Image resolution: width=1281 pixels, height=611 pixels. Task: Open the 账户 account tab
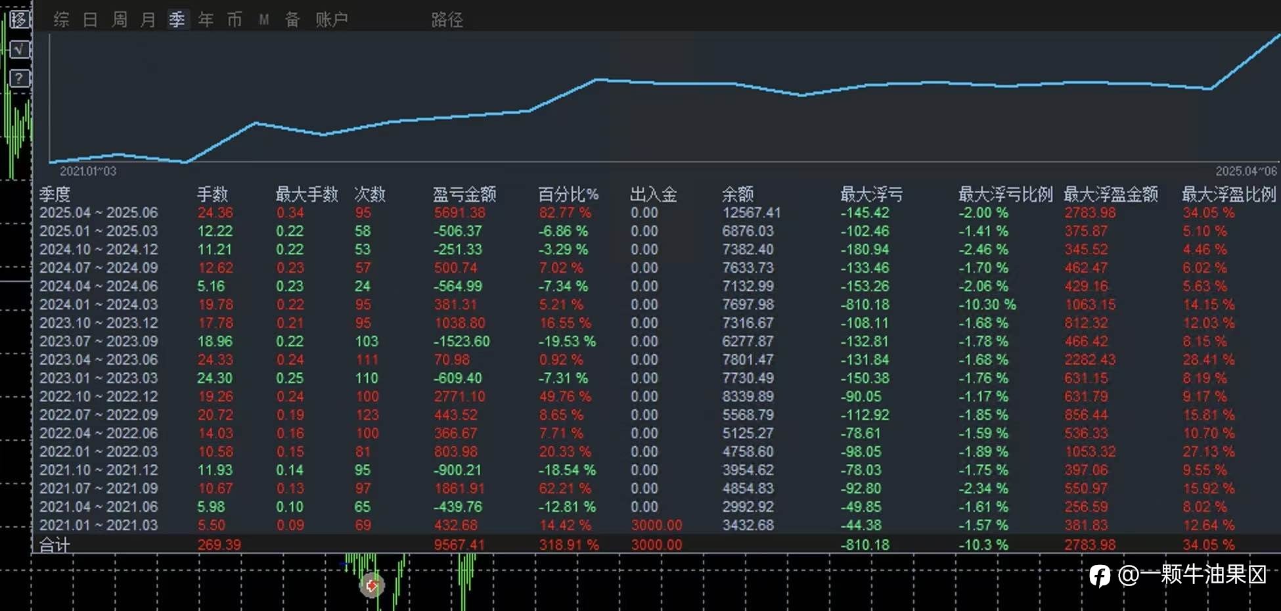331,20
